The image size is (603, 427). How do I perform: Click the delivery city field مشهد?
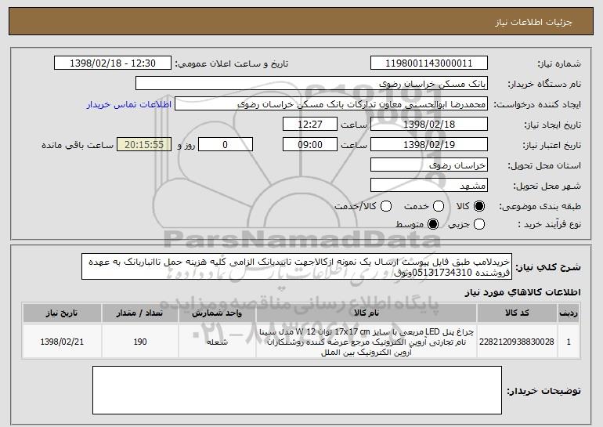(x=429, y=186)
